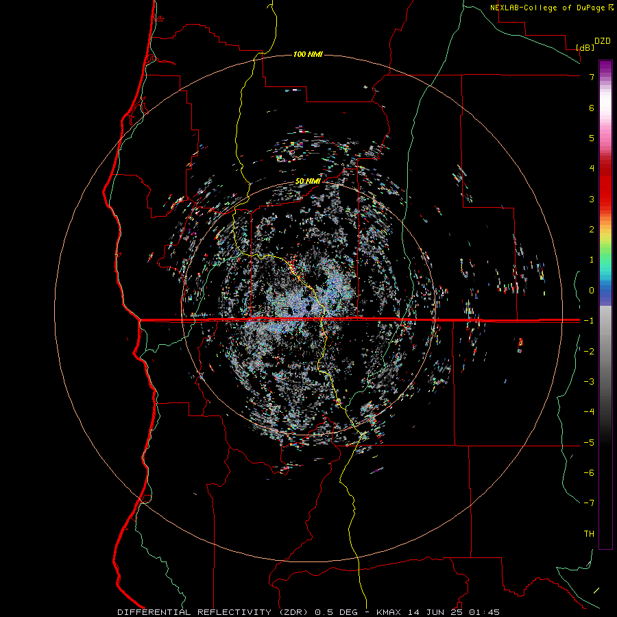Click the color scale bar legend

click(605, 304)
